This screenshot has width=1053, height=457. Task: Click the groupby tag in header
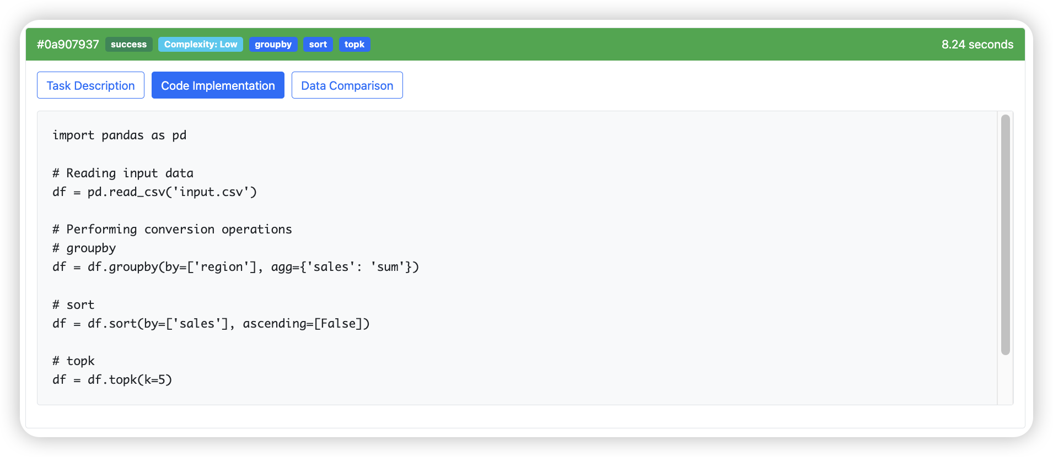click(x=273, y=45)
